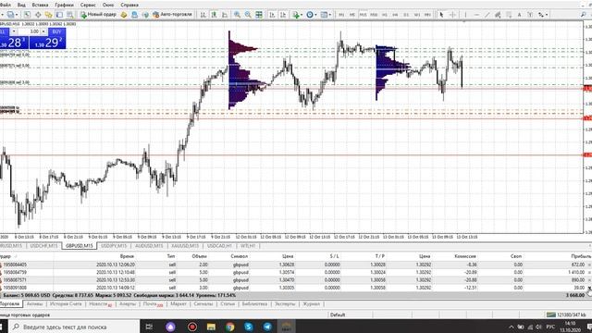592x333 pixels.
Task: Click the zoom out magnifier icon
Action: tap(248, 15)
